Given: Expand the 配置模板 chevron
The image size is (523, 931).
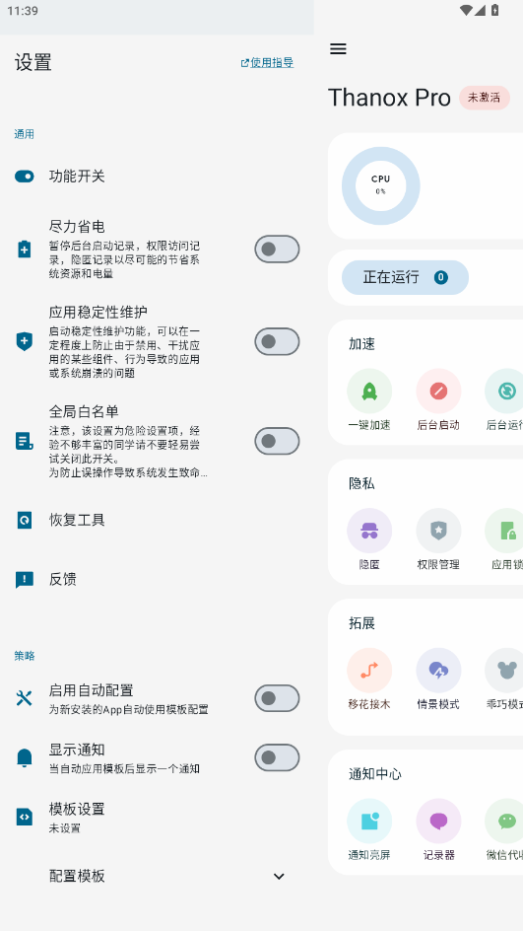Looking at the screenshot, I should point(279,877).
